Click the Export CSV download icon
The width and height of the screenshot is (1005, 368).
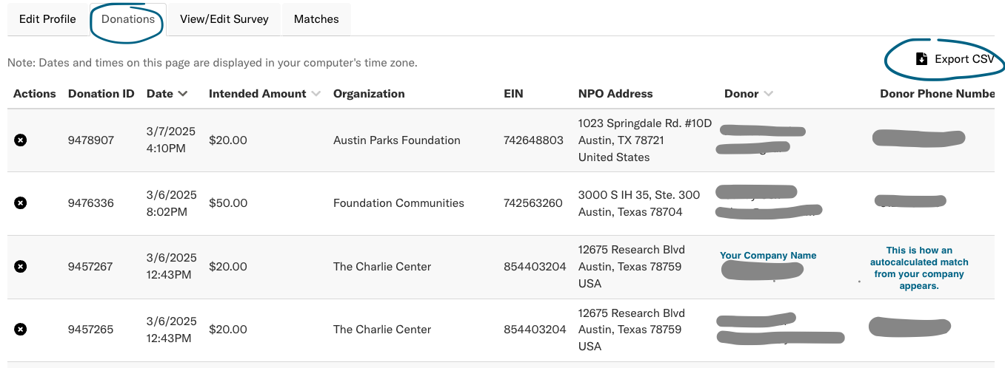click(x=921, y=59)
